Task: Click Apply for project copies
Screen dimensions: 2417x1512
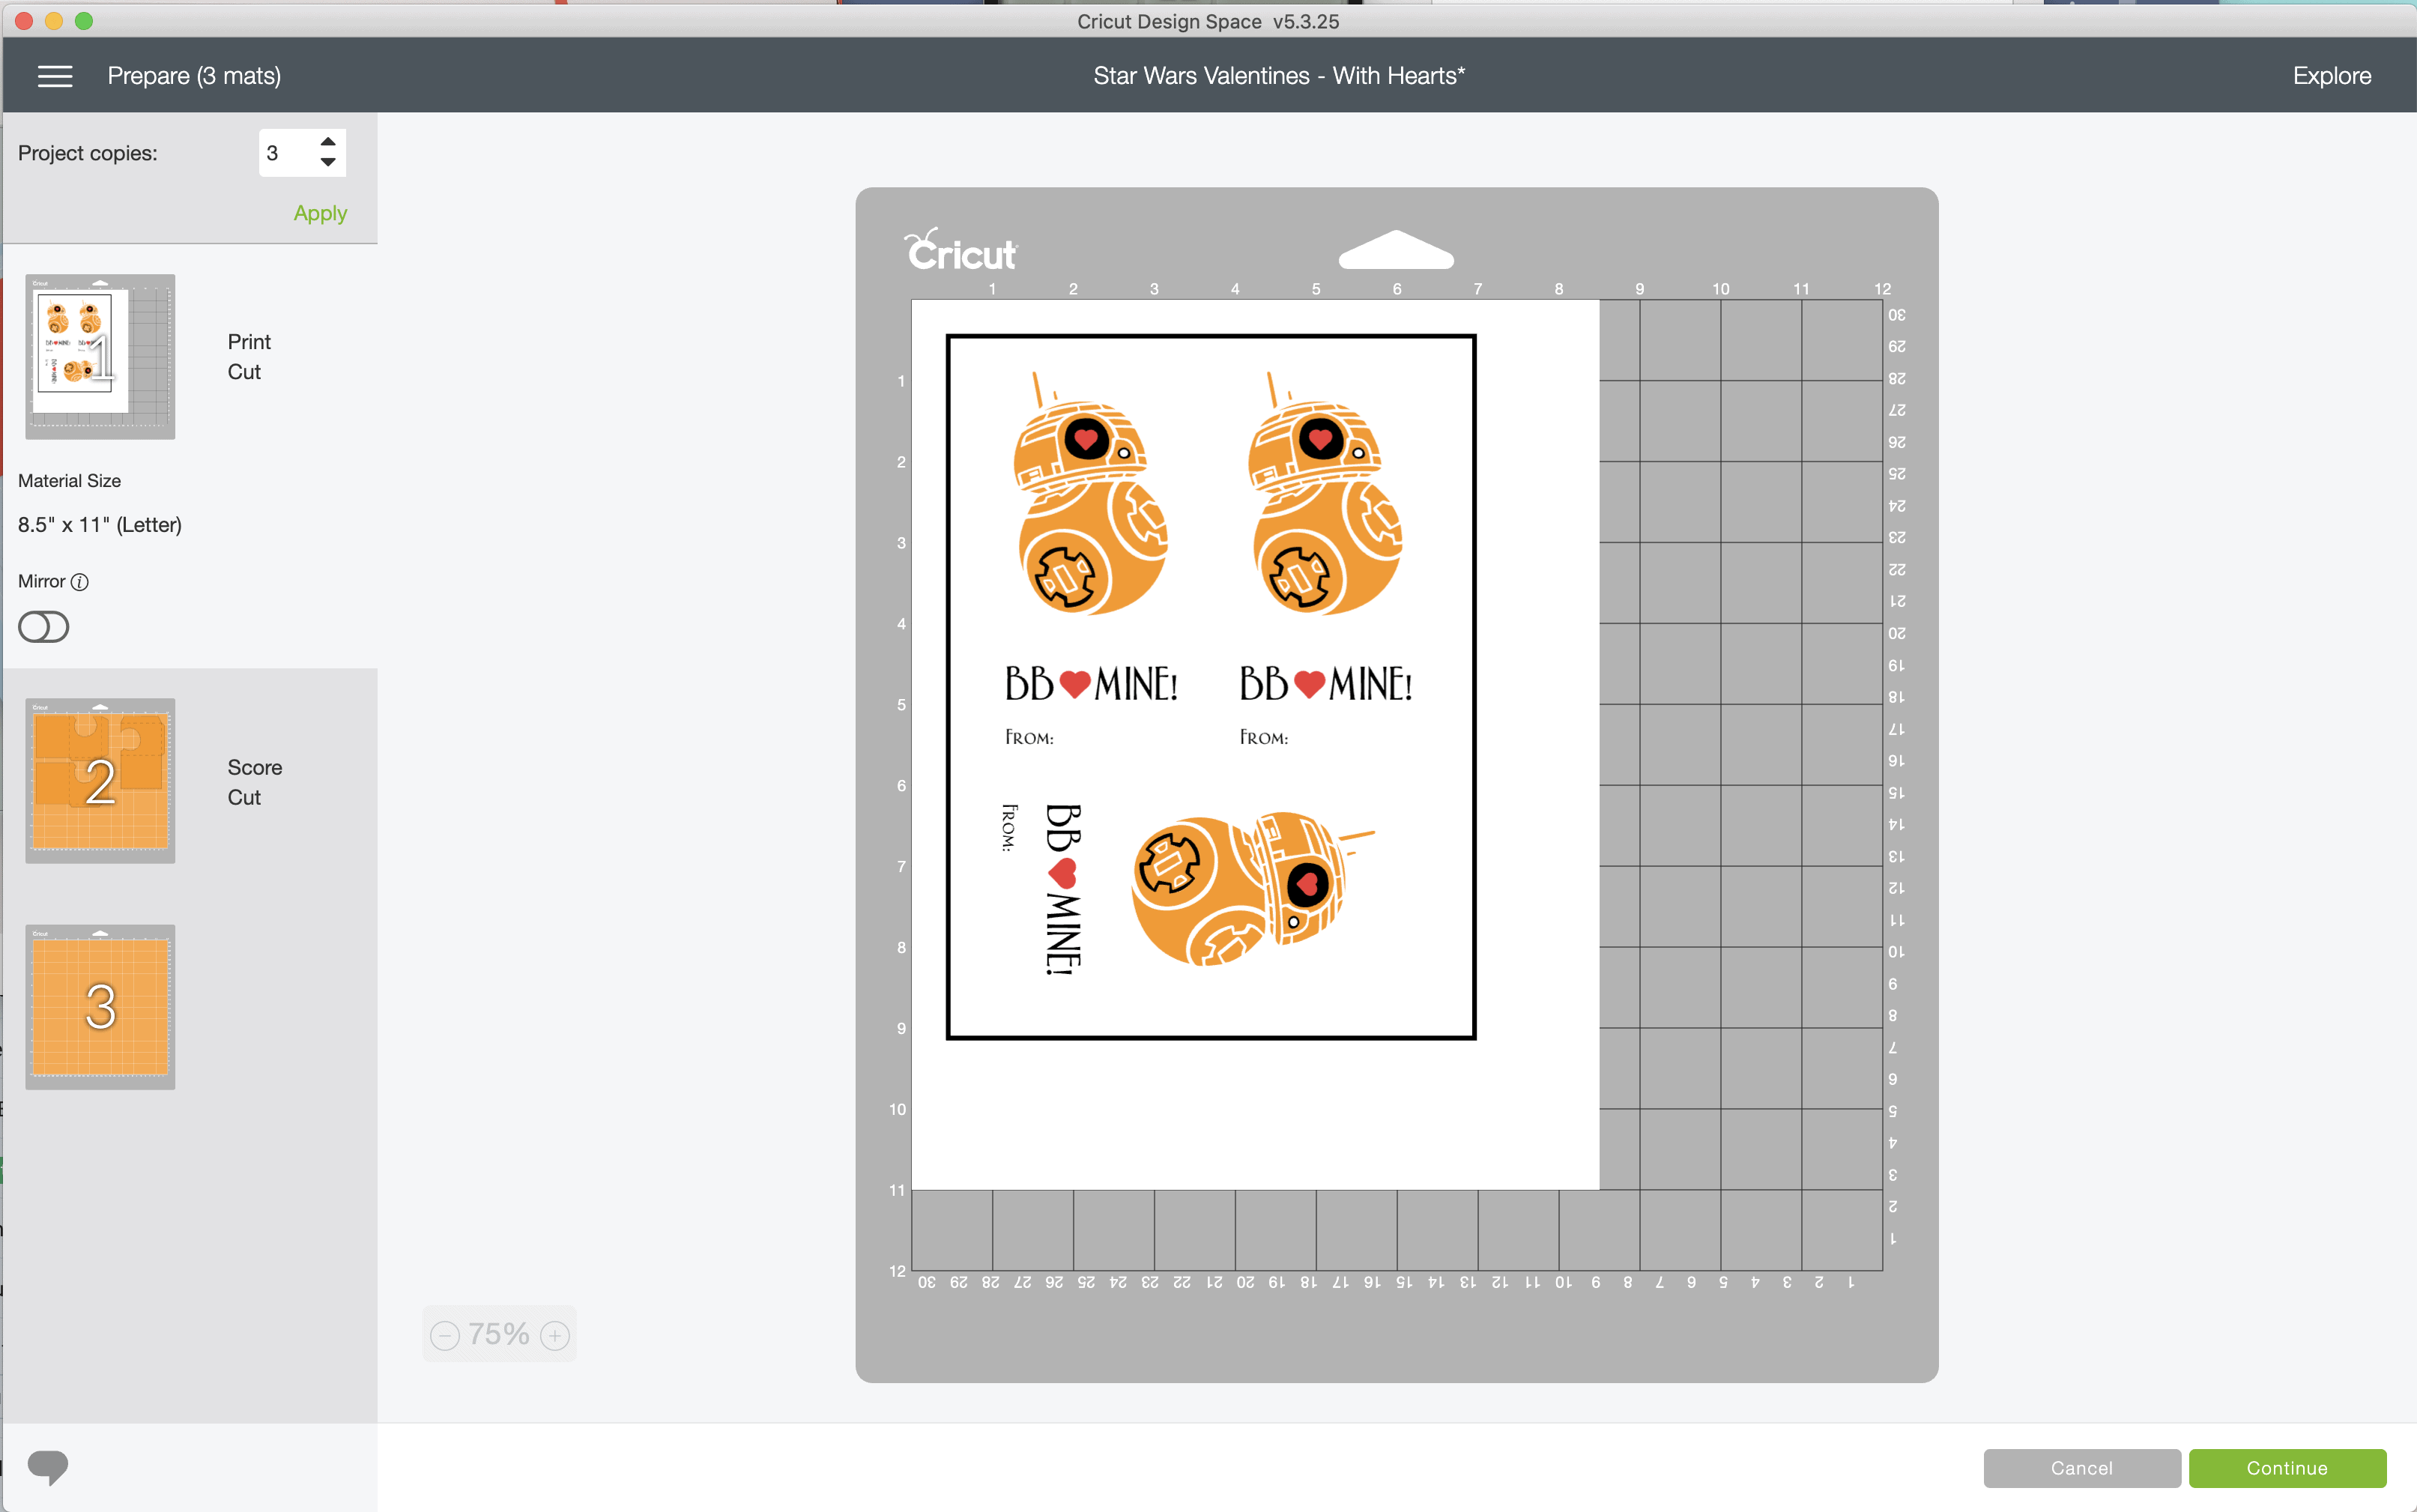Action: tap(320, 213)
